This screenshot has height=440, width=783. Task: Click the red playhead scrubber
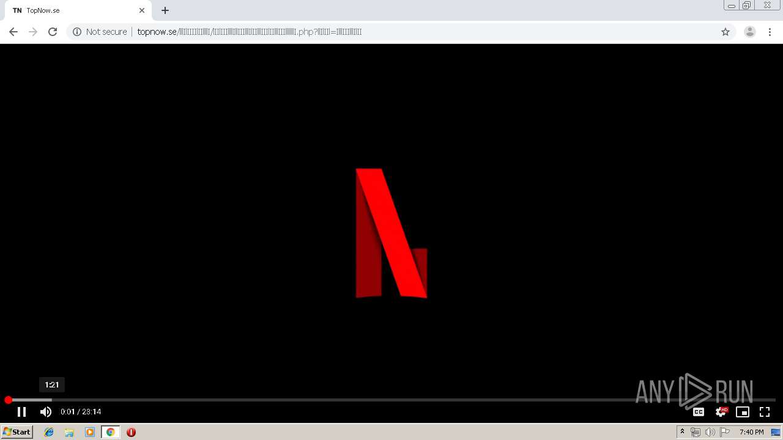pyautogui.click(x=8, y=400)
